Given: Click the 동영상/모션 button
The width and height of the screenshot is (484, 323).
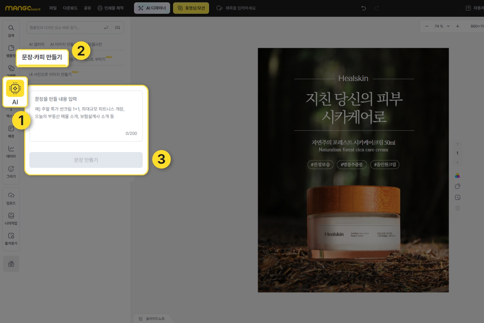Looking at the screenshot, I should pos(191,8).
